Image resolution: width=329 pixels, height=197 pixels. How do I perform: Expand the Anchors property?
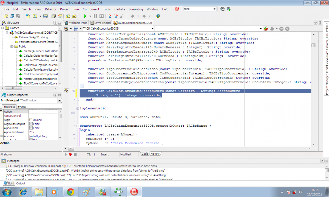(2, 136)
